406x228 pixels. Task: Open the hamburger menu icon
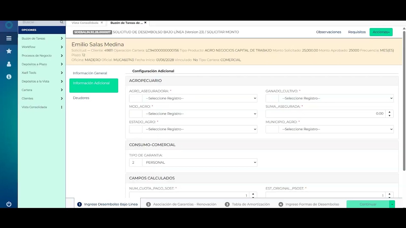9,38
